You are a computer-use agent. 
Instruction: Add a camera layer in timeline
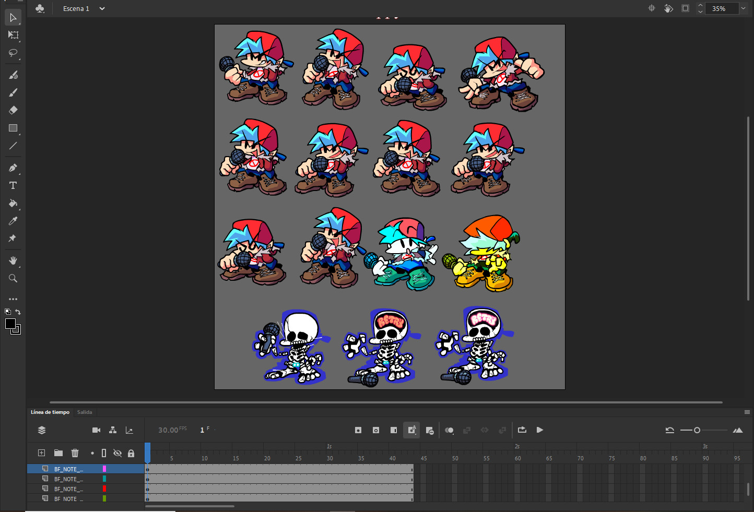96,430
